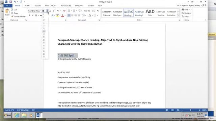The width and height of the screenshot is (216, 121).
Task: Click the Copy button
Action: pyautogui.click(x=15, y=13)
